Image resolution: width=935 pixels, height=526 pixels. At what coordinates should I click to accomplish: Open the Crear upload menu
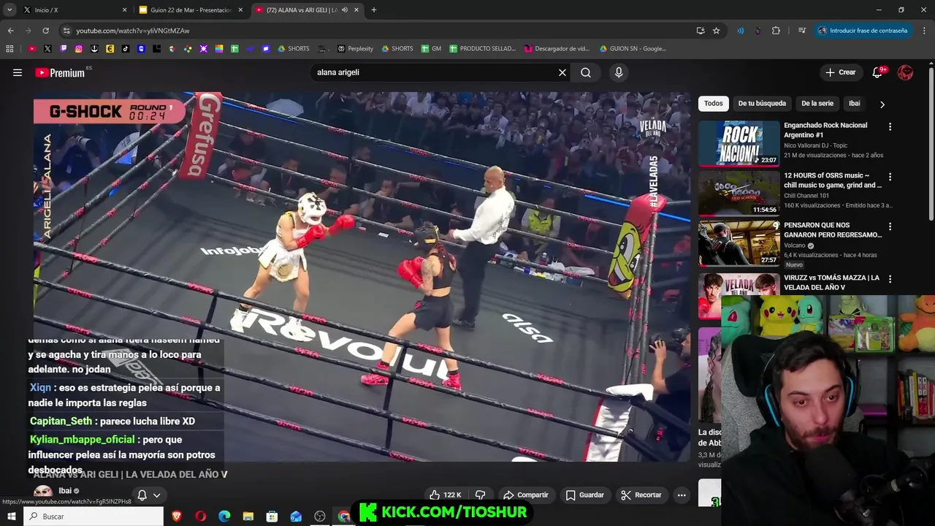point(841,72)
